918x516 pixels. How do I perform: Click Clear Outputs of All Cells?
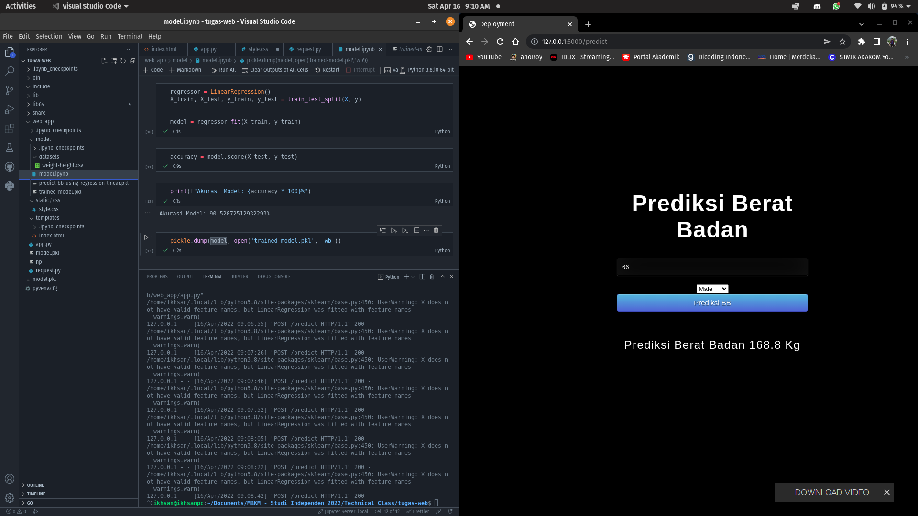point(275,70)
